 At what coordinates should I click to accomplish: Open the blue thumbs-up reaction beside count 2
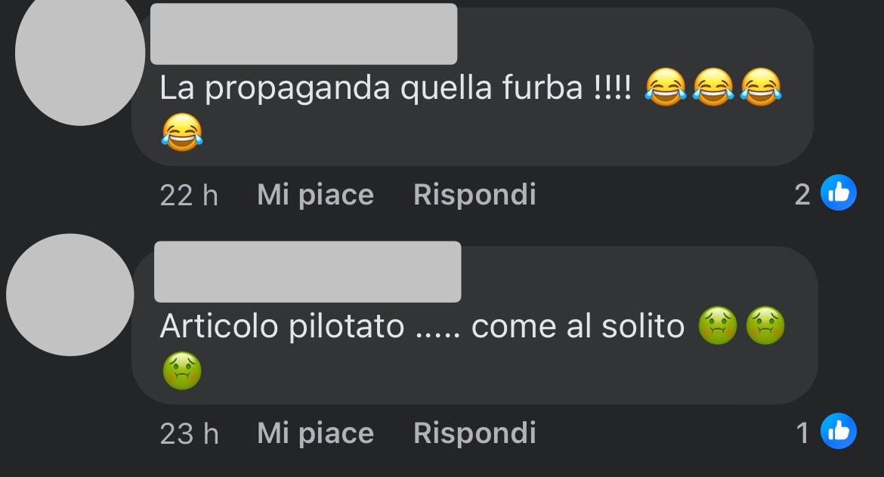tap(839, 192)
